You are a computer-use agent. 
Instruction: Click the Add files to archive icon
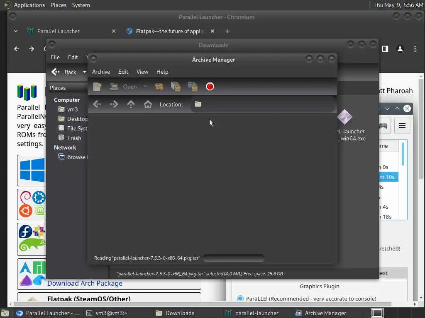[176, 87]
